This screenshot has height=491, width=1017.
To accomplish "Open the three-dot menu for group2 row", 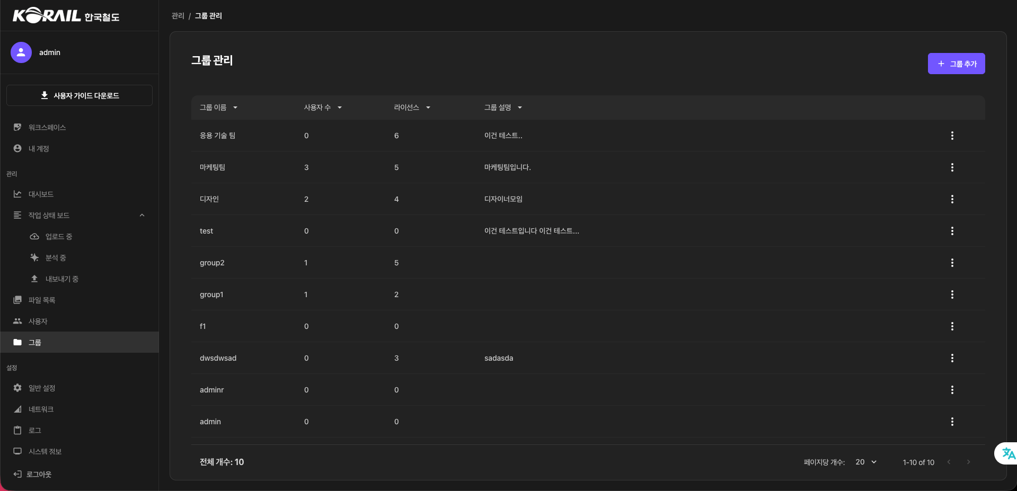I will pos(952,263).
